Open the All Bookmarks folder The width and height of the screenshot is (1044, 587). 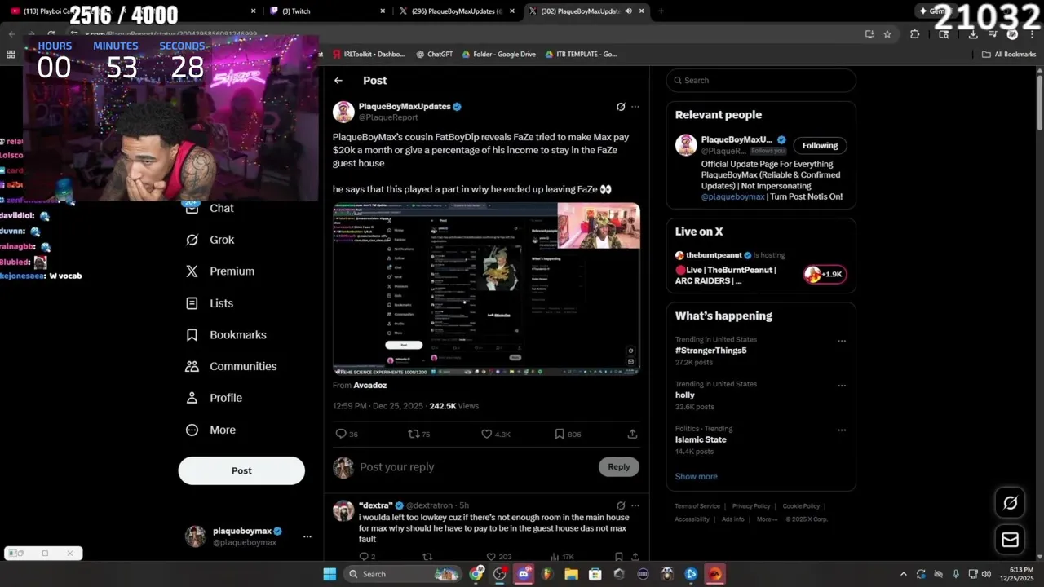tap(1009, 54)
